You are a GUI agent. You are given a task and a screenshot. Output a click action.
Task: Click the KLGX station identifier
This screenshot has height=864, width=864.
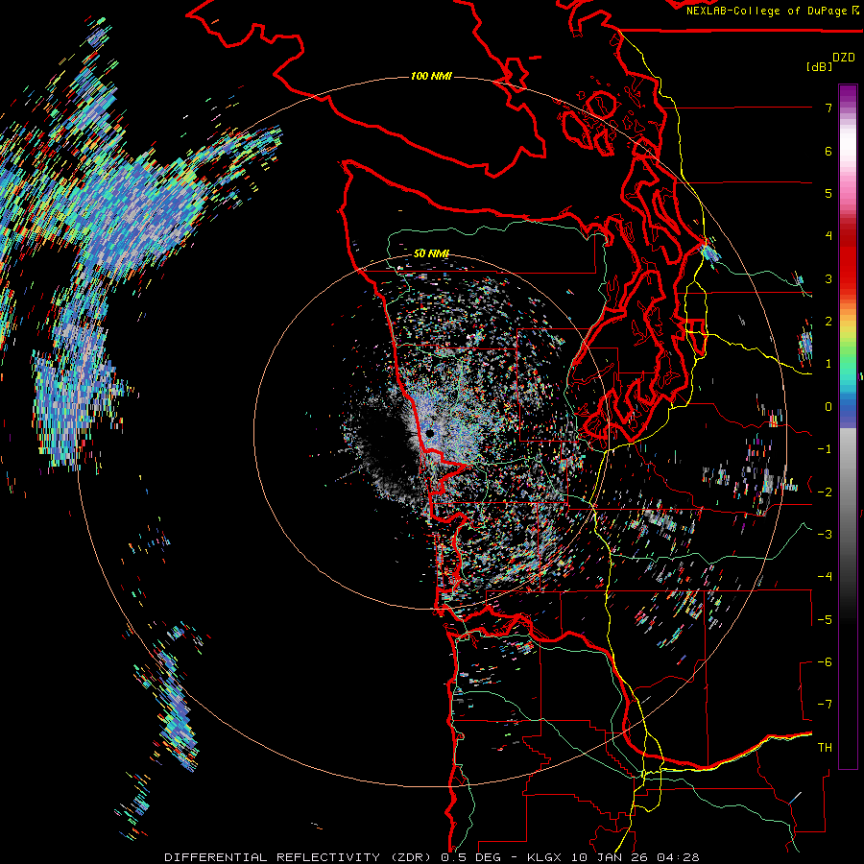[545, 857]
